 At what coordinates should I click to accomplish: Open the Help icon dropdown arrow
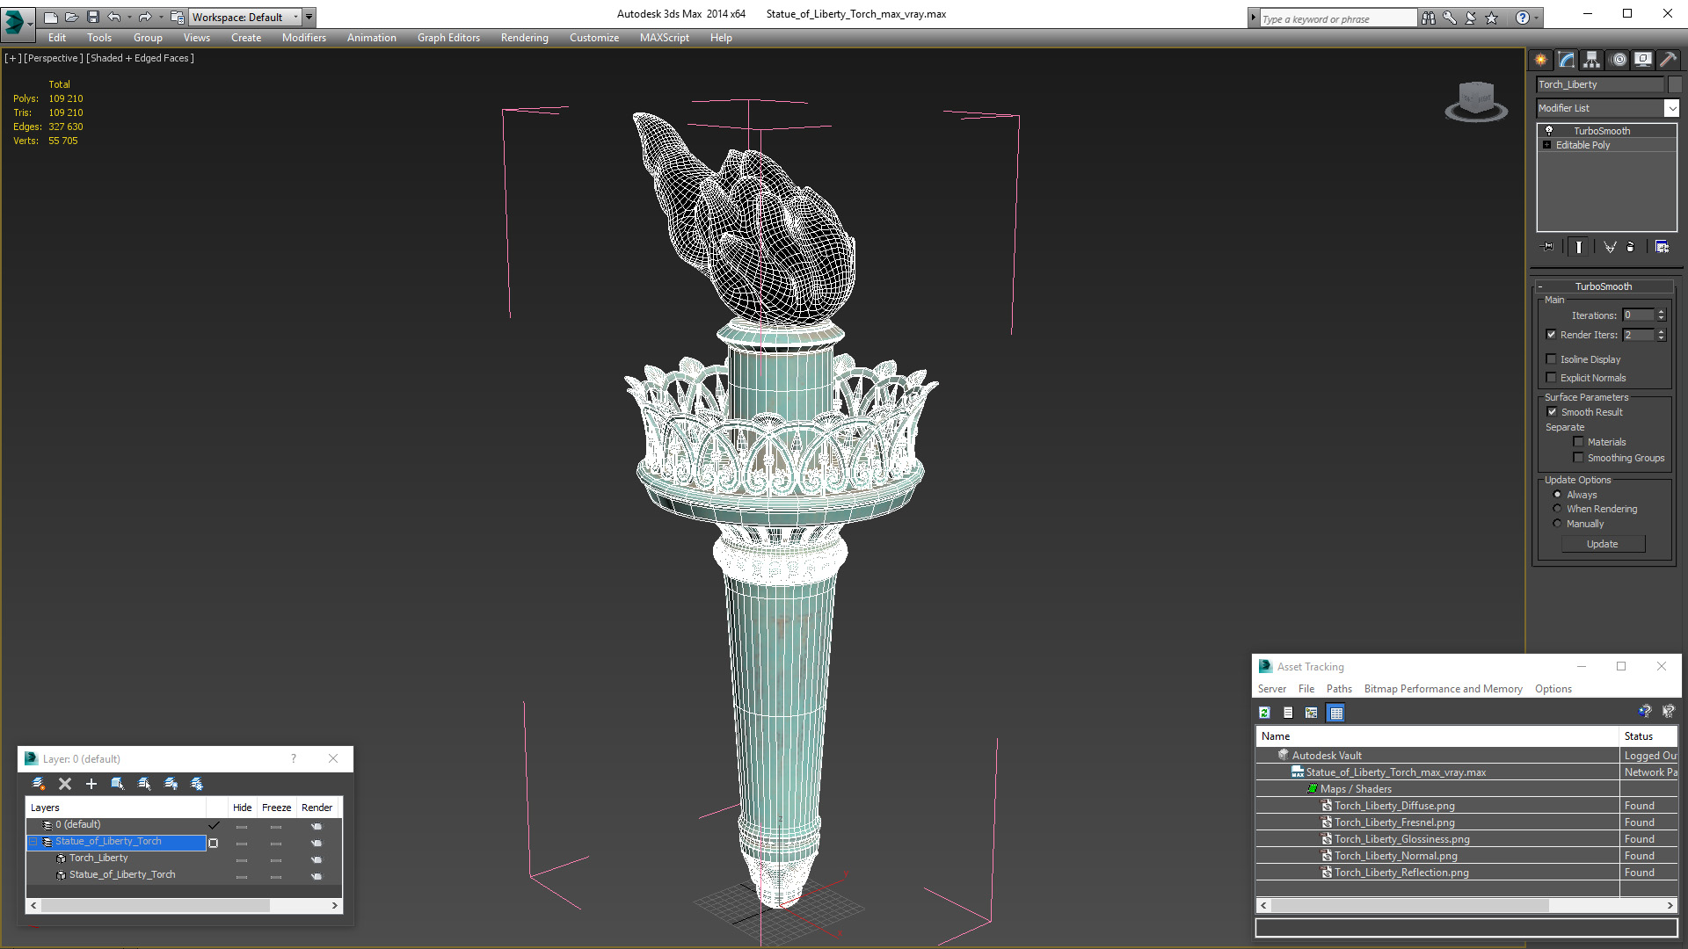1537,18
